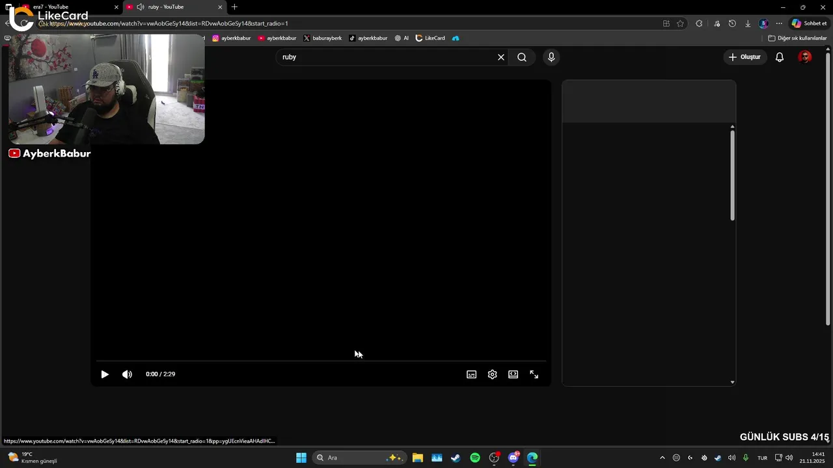Open Discord from the taskbar

(513, 458)
